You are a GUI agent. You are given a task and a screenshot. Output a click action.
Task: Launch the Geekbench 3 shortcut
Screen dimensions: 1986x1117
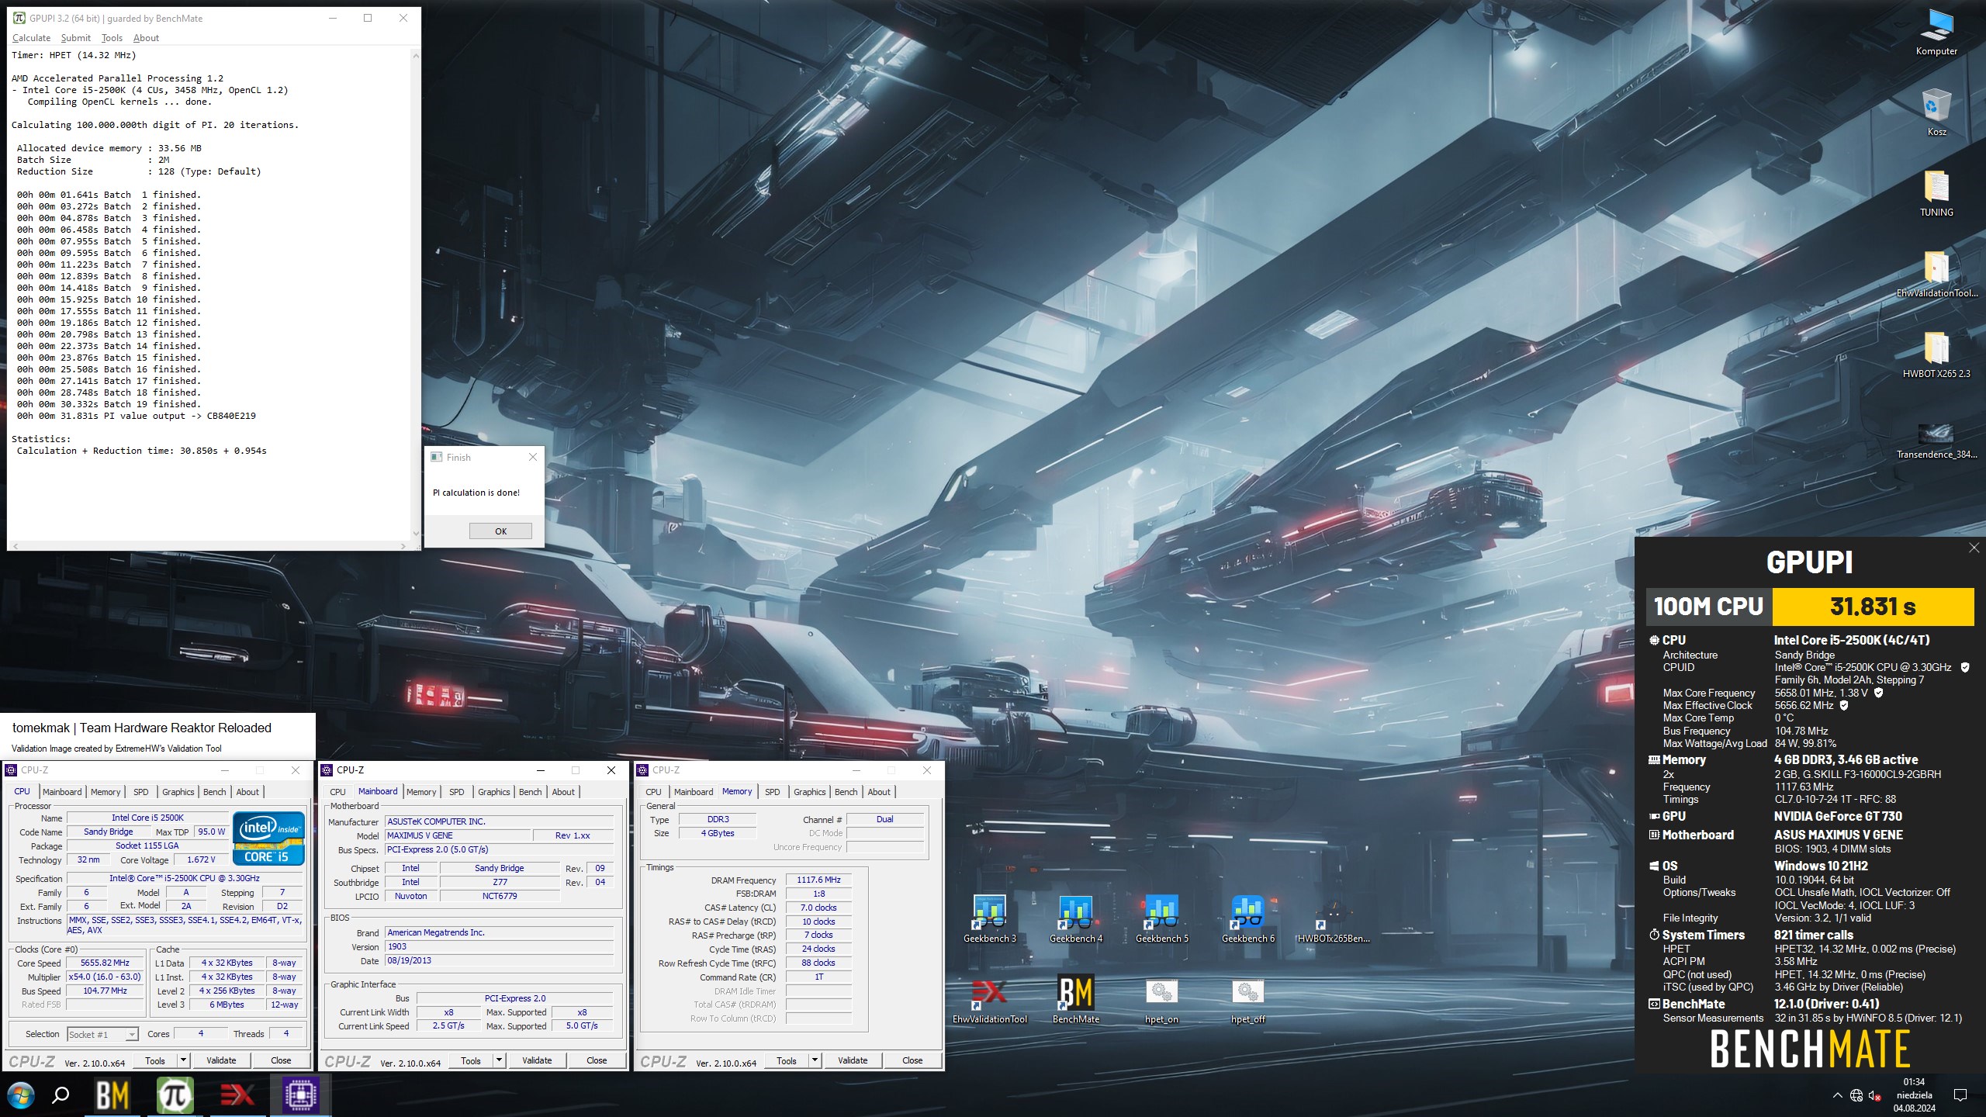[x=990, y=918]
